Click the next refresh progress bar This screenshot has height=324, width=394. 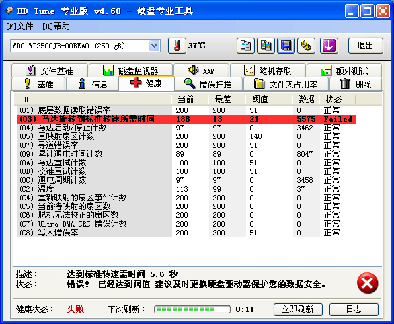click(x=192, y=309)
